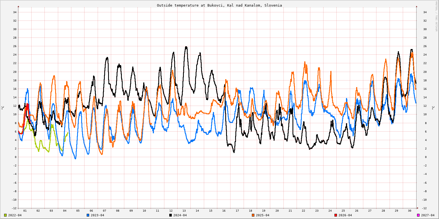Viewport: 439px width, 219px height.
Task: Click the 34 tick on left y-axis
Action: coord(15,12)
